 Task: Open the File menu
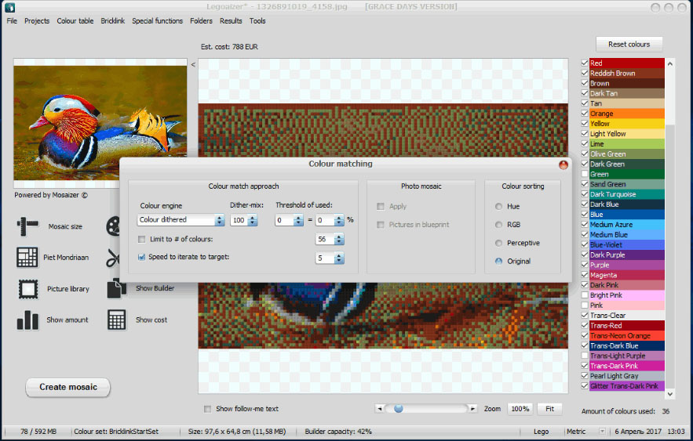point(12,20)
